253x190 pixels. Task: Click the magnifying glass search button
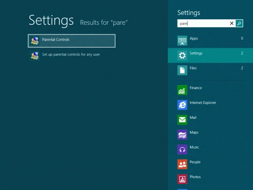[239, 23]
